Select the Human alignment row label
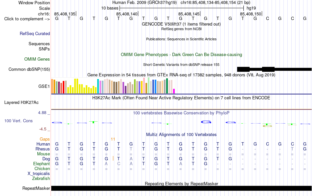Image resolution: width=312 pixels, height=196 pixels. click(43, 144)
